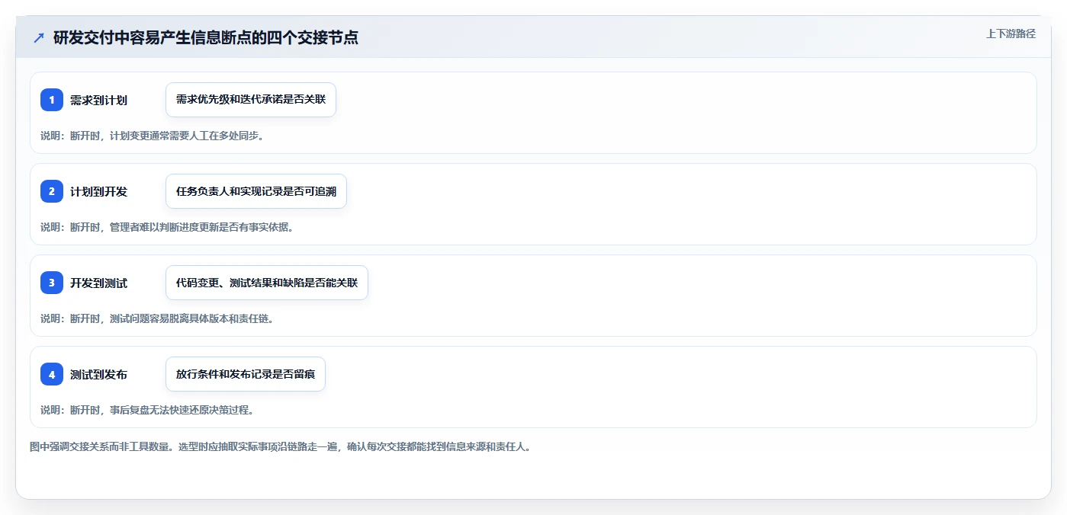Click the 测试到发布 label
The height and width of the screenshot is (515, 1067).
click(x=98, y=374)
